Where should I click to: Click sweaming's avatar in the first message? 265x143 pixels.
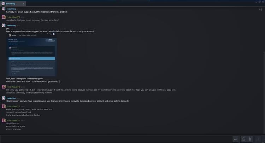coord(4,9)
